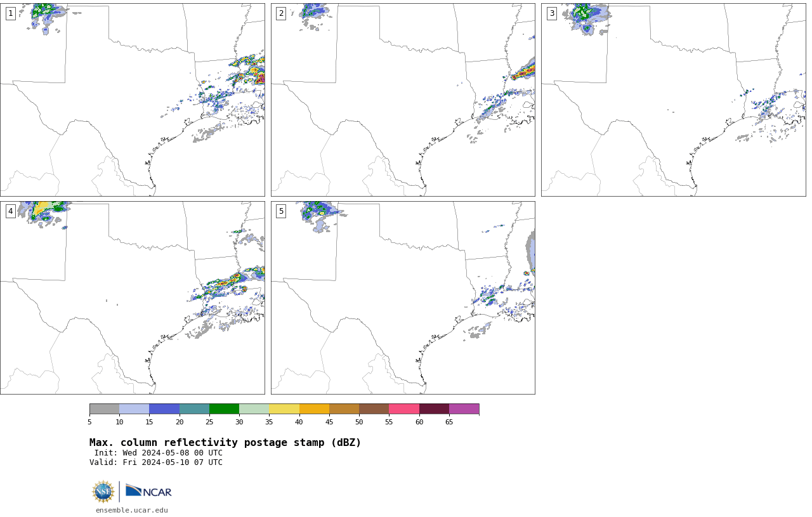Viewport: 812px width, 517px height.
Task: Click the panel label number 4
Action: [11, 211]
